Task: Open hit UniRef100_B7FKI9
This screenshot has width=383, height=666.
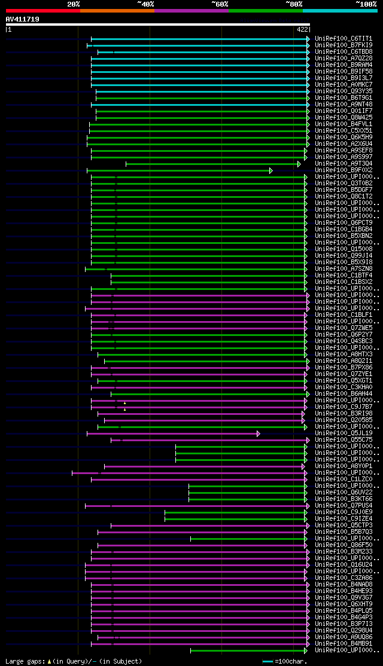Action: (x=344, y=45)
